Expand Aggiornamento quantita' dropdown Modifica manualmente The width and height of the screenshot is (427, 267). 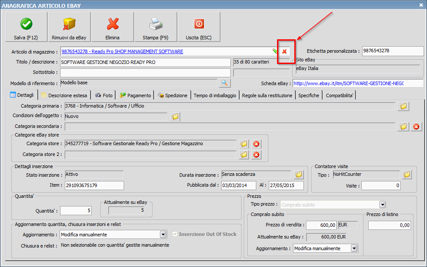163,234
